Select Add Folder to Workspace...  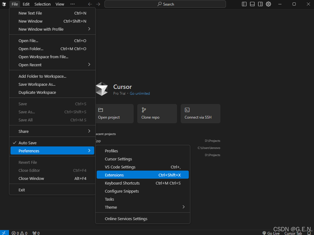(x=52, y=76)
